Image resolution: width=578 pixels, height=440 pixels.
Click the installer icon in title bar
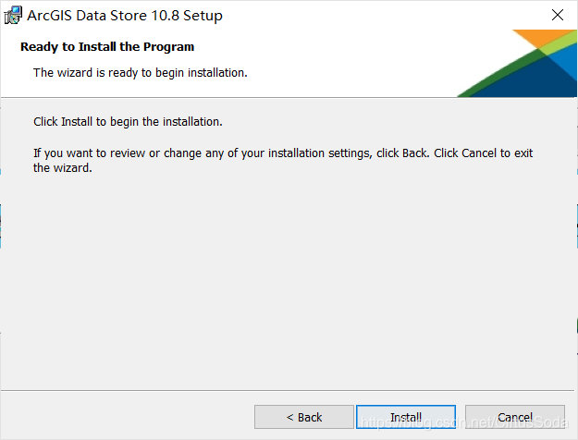tap(13, 16)
